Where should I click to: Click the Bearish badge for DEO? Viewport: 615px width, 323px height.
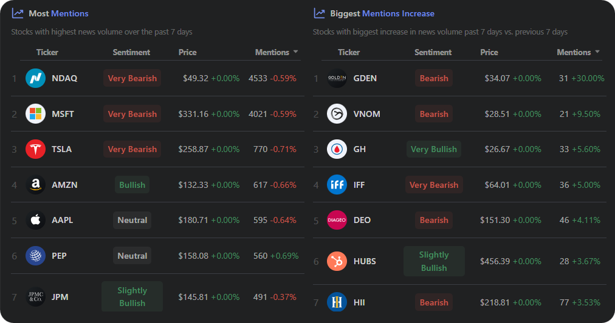[434, 220]
